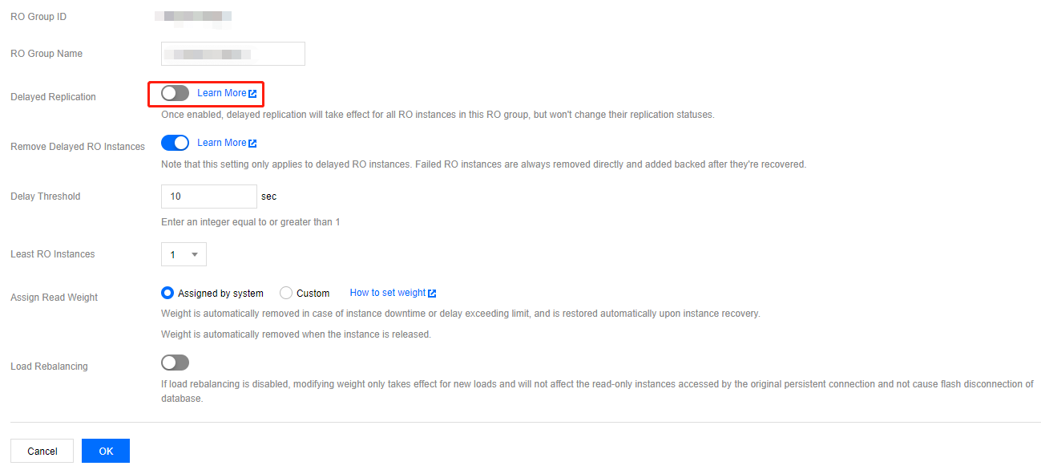The height and width of the screenshot is (470, 1041).
Task: Open the Least RO Instances dropdown
Action: tap(184, 254)
